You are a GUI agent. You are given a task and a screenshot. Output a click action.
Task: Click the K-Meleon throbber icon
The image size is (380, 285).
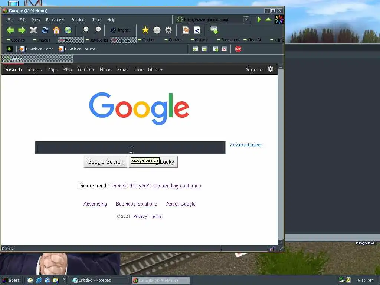pyautogui.click(x=279, y=20)
